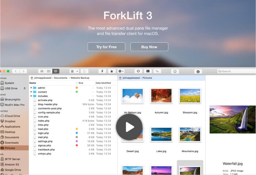Image resolution: width=256 pixels, height=175 pixels.
Task: Expand the admin folder
Action: [31, 87]
